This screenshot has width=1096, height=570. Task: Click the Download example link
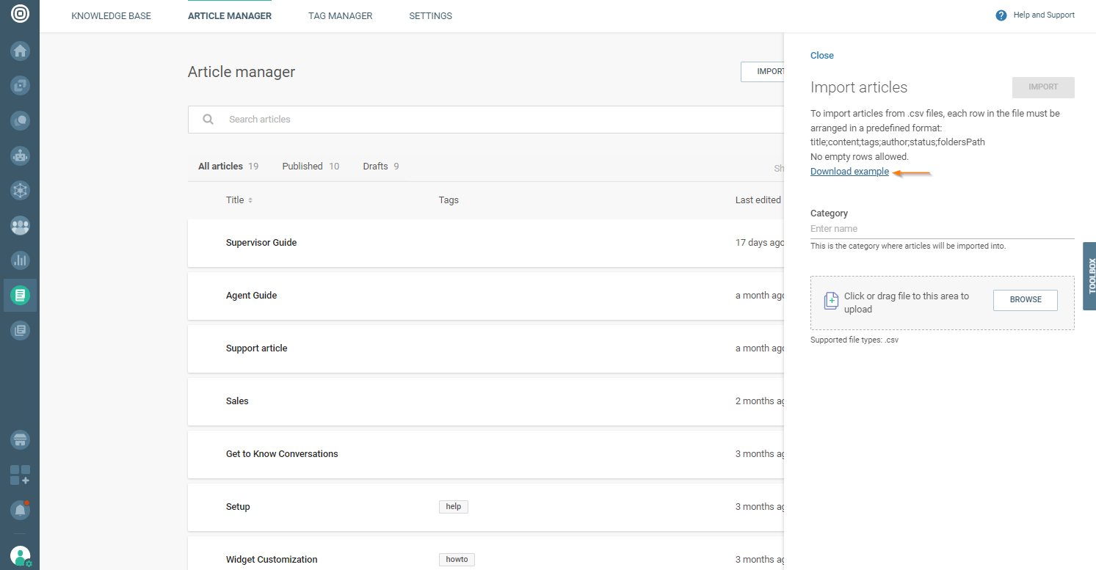[x=849, y=171]
